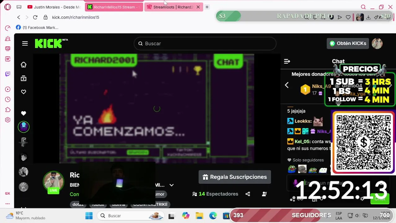
Task: Reload the kick.com page
Action: pos(35,17)
